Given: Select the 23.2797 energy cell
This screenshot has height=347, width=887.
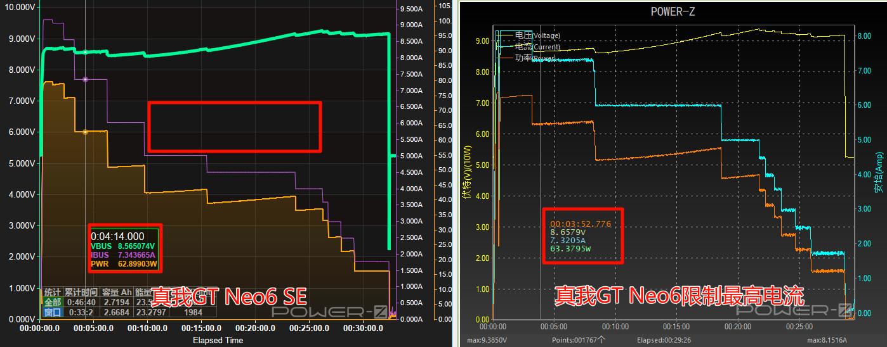Looking at the screenshot, I should [x=152, y=312].
